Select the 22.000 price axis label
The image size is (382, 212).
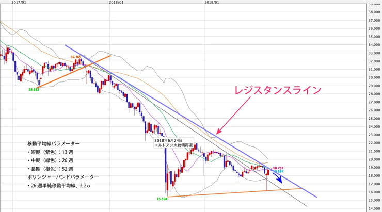(x=375, y=143)
